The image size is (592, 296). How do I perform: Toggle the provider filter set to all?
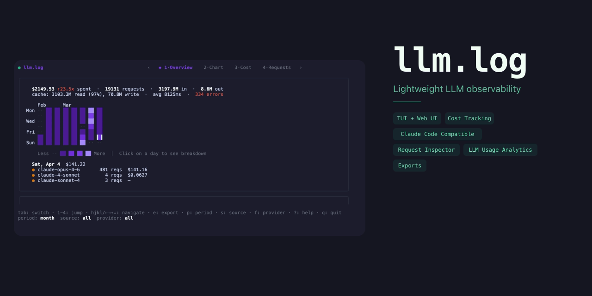click(x=129, y=218)
